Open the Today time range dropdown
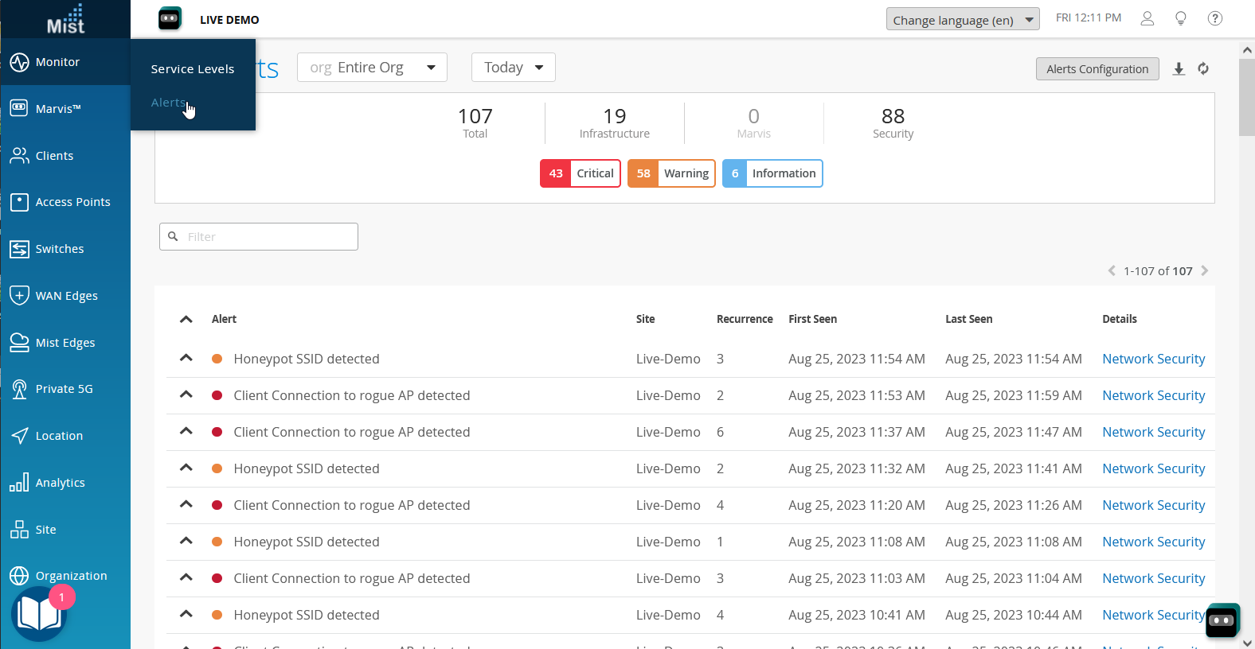The width and height of the screenshot is (1255, 649). coord(513,68)
